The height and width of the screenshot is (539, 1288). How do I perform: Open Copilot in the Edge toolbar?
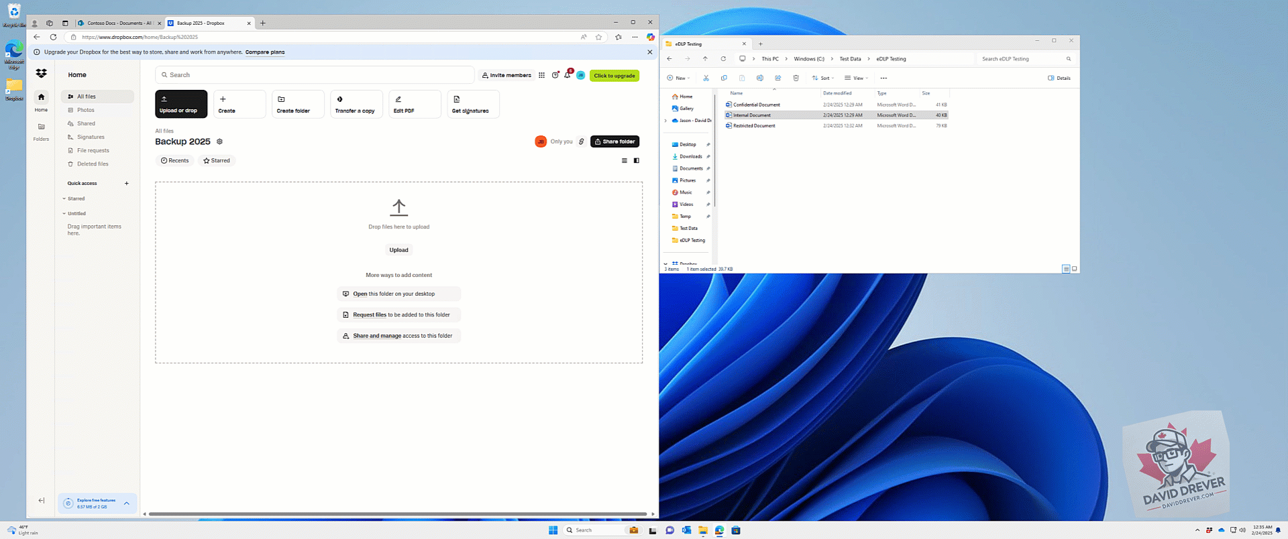pos(650,37)
